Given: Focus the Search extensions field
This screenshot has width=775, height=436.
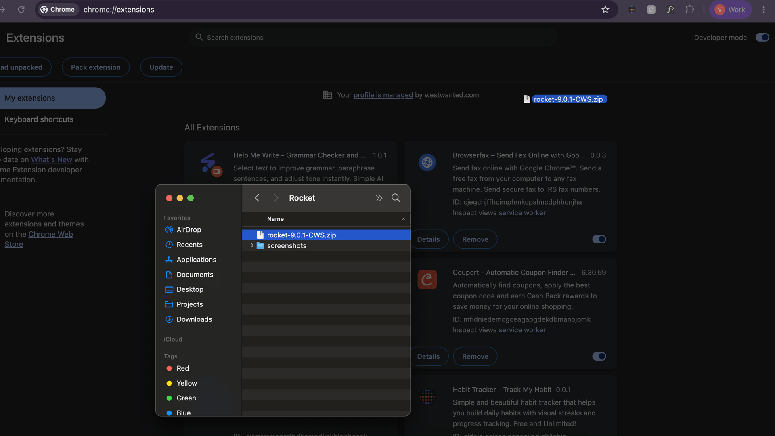Looking at the screenshot, I should 373,37.
